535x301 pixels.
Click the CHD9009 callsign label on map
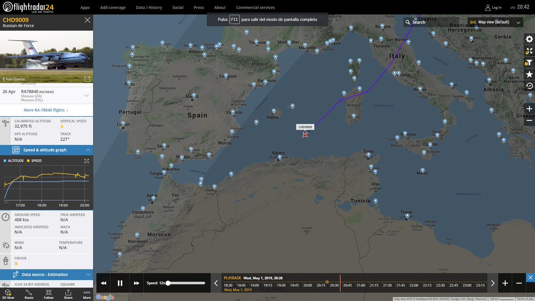[305, 127]
